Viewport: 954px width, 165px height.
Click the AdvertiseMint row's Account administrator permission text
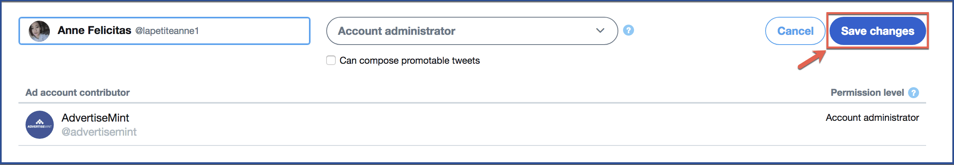(x=872, y=118)
